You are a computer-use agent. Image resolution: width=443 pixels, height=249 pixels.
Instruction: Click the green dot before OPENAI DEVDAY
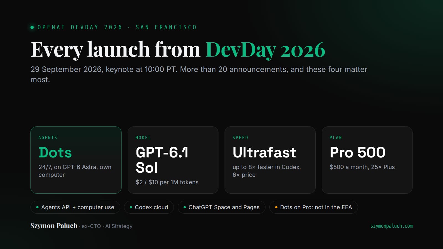[32, 27]
